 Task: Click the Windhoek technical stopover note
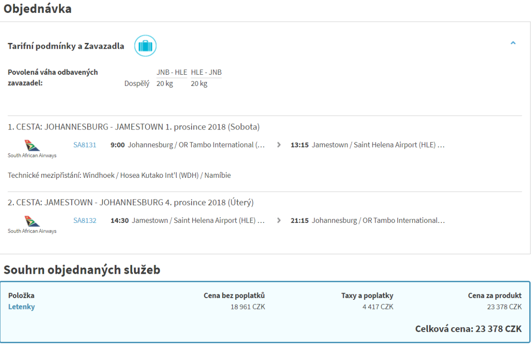tap(119, 175)
